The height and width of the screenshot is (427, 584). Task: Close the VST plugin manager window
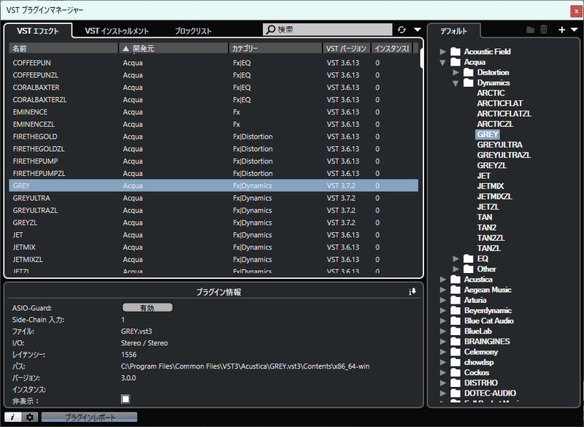(x=576, y=11)
